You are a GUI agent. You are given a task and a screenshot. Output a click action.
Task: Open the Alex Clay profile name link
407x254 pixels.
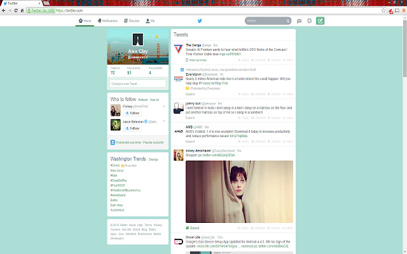(x=138, y=51)
